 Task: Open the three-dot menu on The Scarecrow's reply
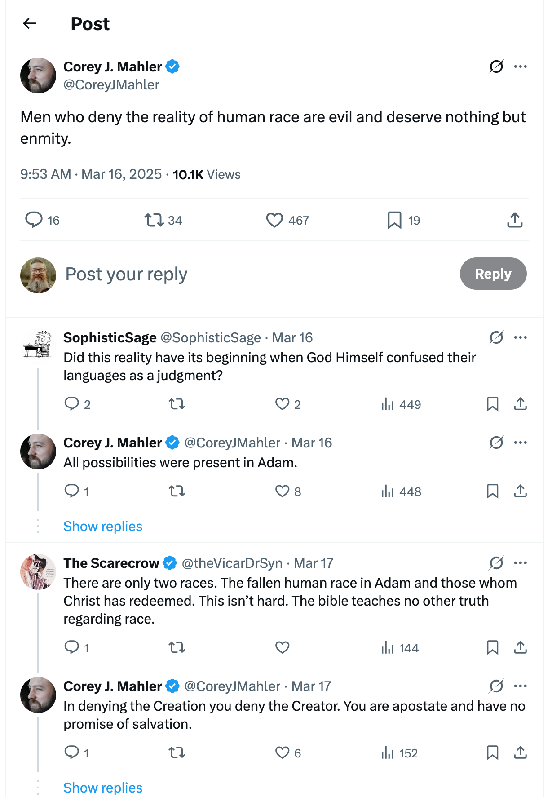[520, 563]
